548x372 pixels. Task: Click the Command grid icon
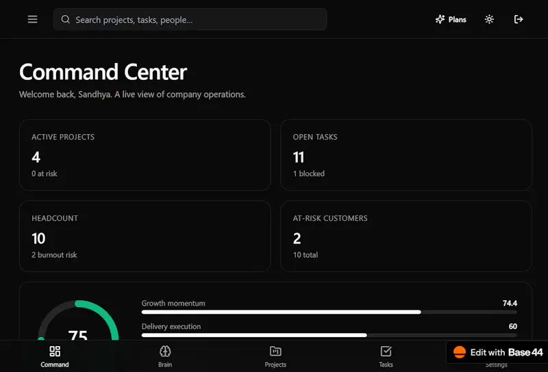coord(55,351)
